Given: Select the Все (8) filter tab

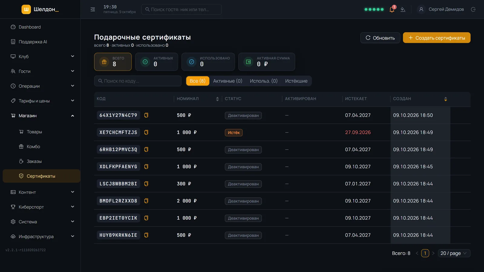Looking at the screenshot, I should 198,81.
